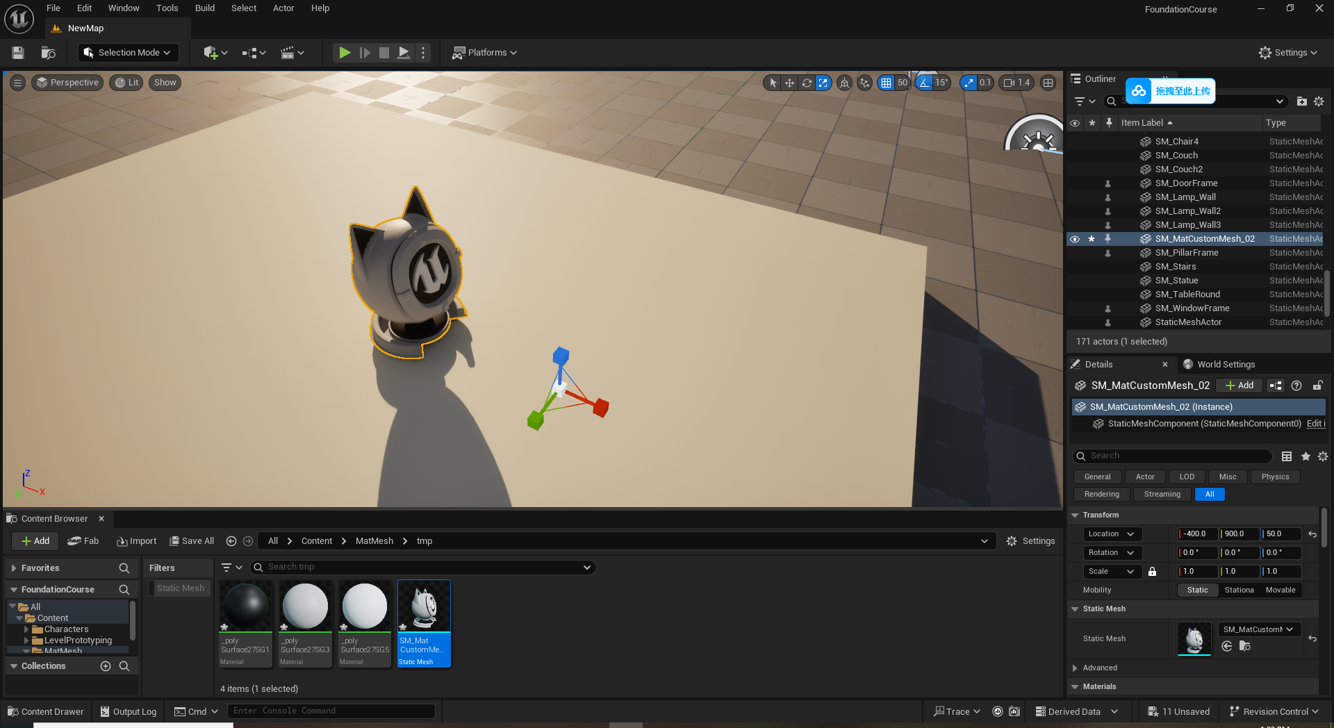Viewport: 1334px width, 728px height.
Task: Collapse the Transform section
Action: tap(1075, 515)
